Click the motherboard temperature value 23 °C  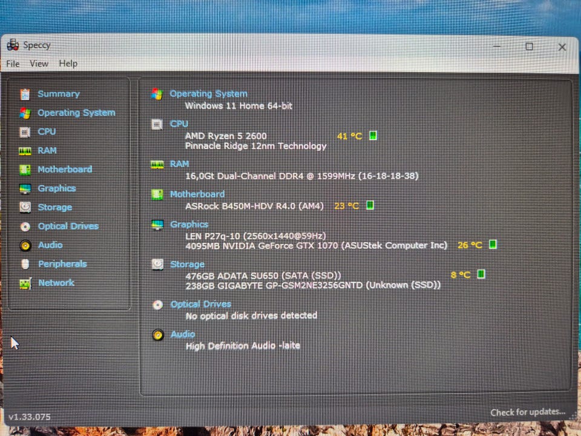346,206
